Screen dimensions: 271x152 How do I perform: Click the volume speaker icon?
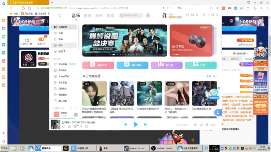(195, 125)
